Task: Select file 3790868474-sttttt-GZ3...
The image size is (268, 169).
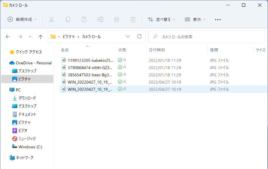Action: (x=90, y=68)
